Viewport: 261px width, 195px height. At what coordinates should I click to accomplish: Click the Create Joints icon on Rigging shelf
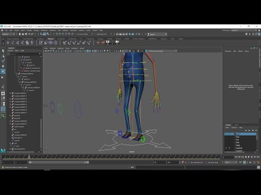[x=8, y=43]
